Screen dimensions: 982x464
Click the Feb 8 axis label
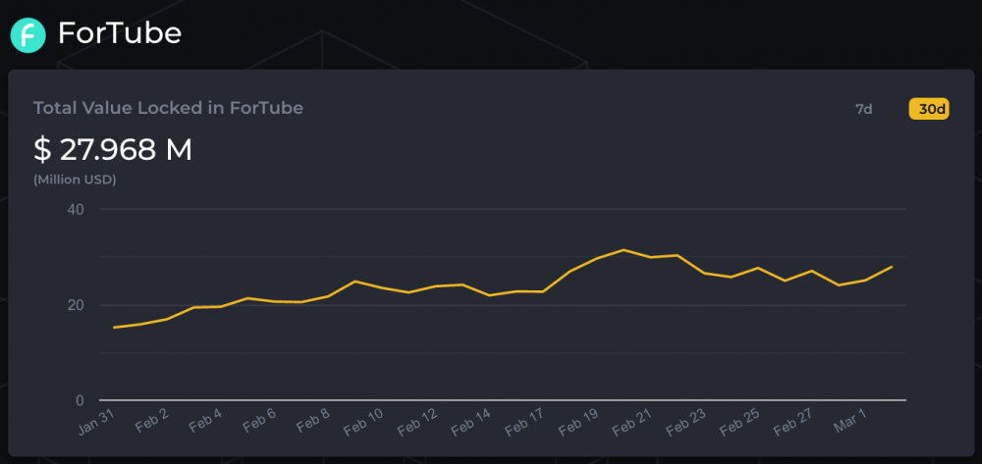pos(313,422)
